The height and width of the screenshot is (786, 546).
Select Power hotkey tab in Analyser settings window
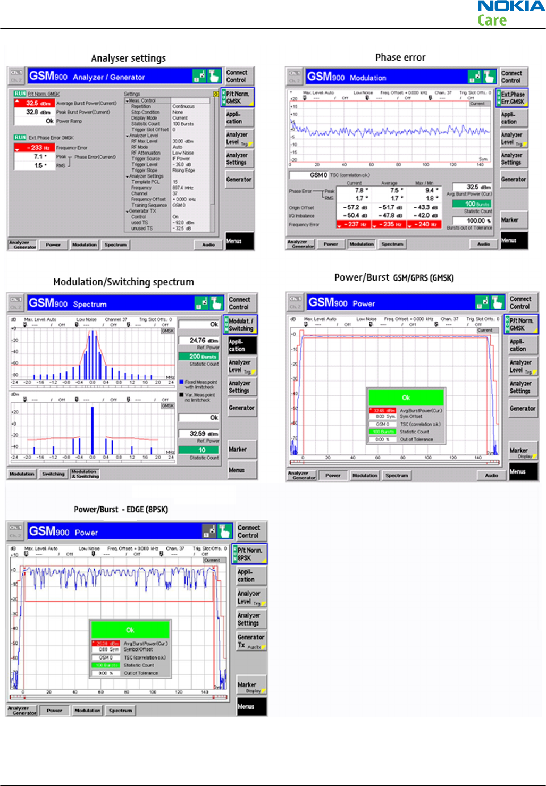pyautogui.click(x=53, y=245)
